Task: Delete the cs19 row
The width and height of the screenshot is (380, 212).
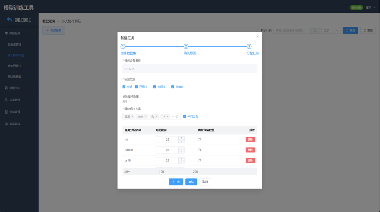Action: (250, 160)
